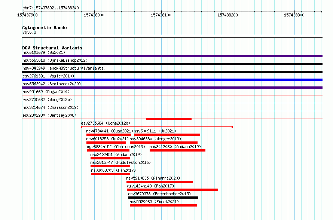Click ruler position 157438100
Image resolution: width=333 pixels, height=220 pixels.
161,15
